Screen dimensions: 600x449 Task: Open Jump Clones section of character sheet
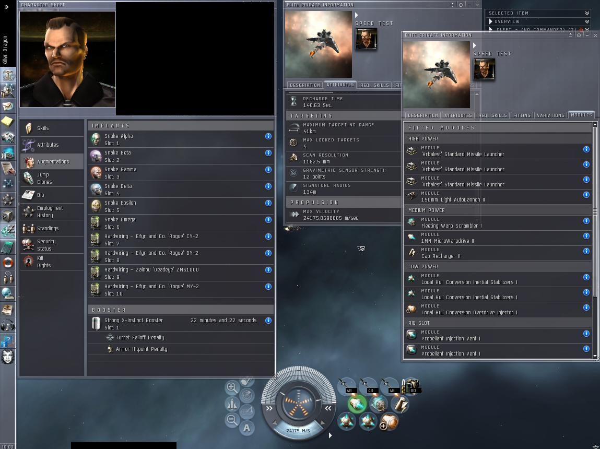click(52, 178)
